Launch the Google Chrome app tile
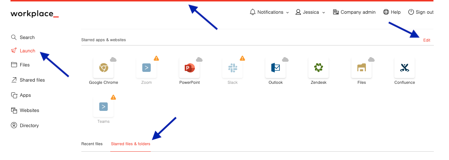This screenshot has height=160, width=449. 103,68
